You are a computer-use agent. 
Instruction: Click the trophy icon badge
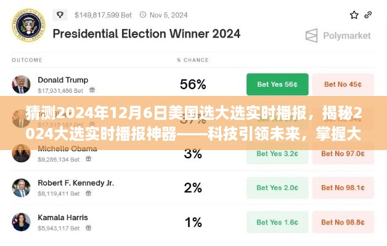(x=60, y=15)
